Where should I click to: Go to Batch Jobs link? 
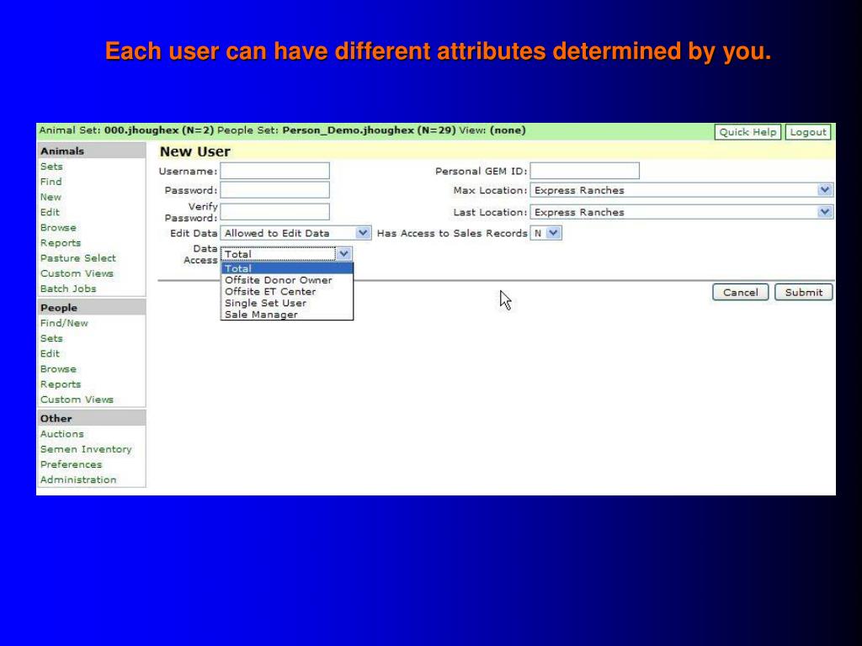coord(68,289)
